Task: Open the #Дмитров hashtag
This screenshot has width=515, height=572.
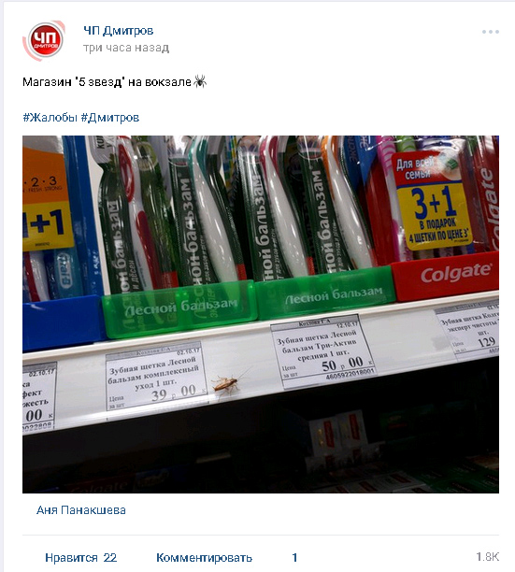Action: tap(109, 118)
